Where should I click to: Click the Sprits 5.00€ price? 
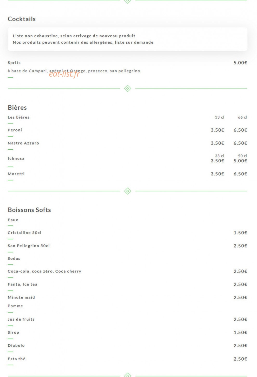pos(240,63)
